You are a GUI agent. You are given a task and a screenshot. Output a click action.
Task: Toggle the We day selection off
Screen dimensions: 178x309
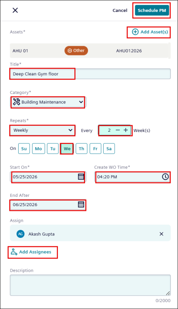[x=67, y=149]
